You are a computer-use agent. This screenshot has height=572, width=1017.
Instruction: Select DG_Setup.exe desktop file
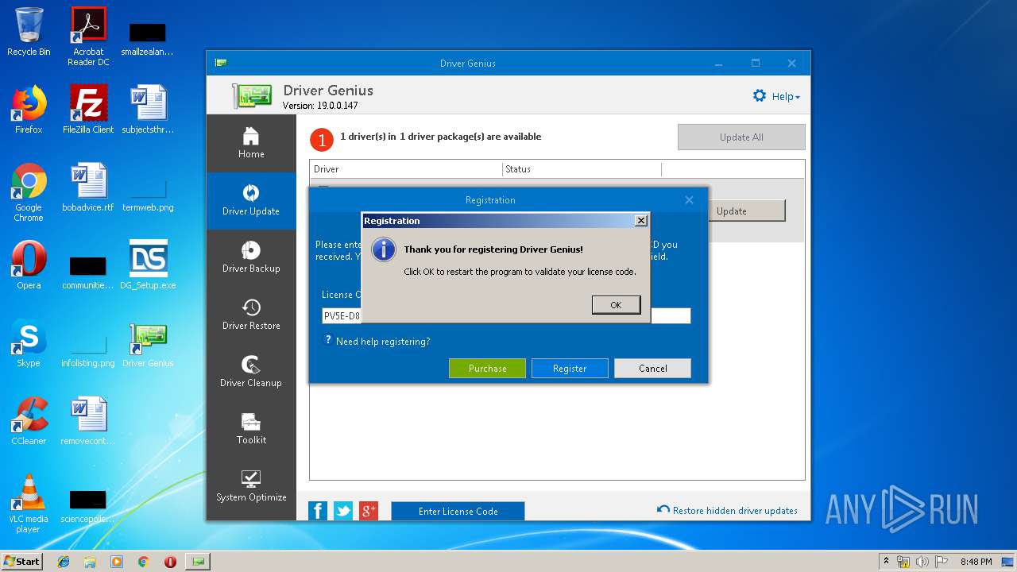(x=148, y=265)
